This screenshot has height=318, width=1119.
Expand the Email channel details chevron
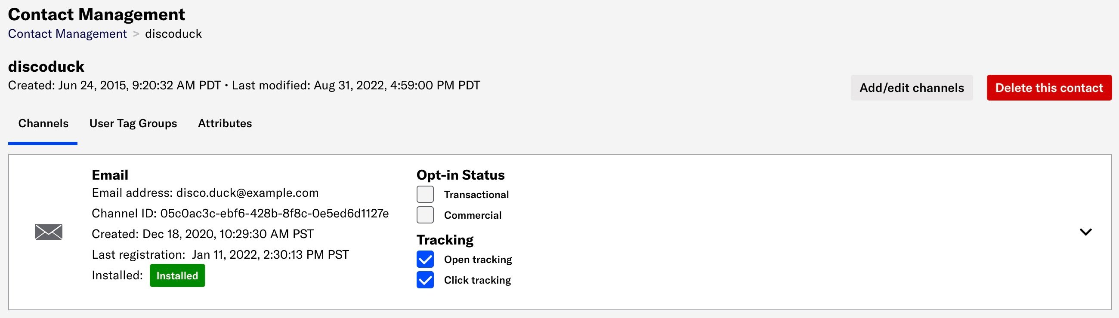(1085, 232)
